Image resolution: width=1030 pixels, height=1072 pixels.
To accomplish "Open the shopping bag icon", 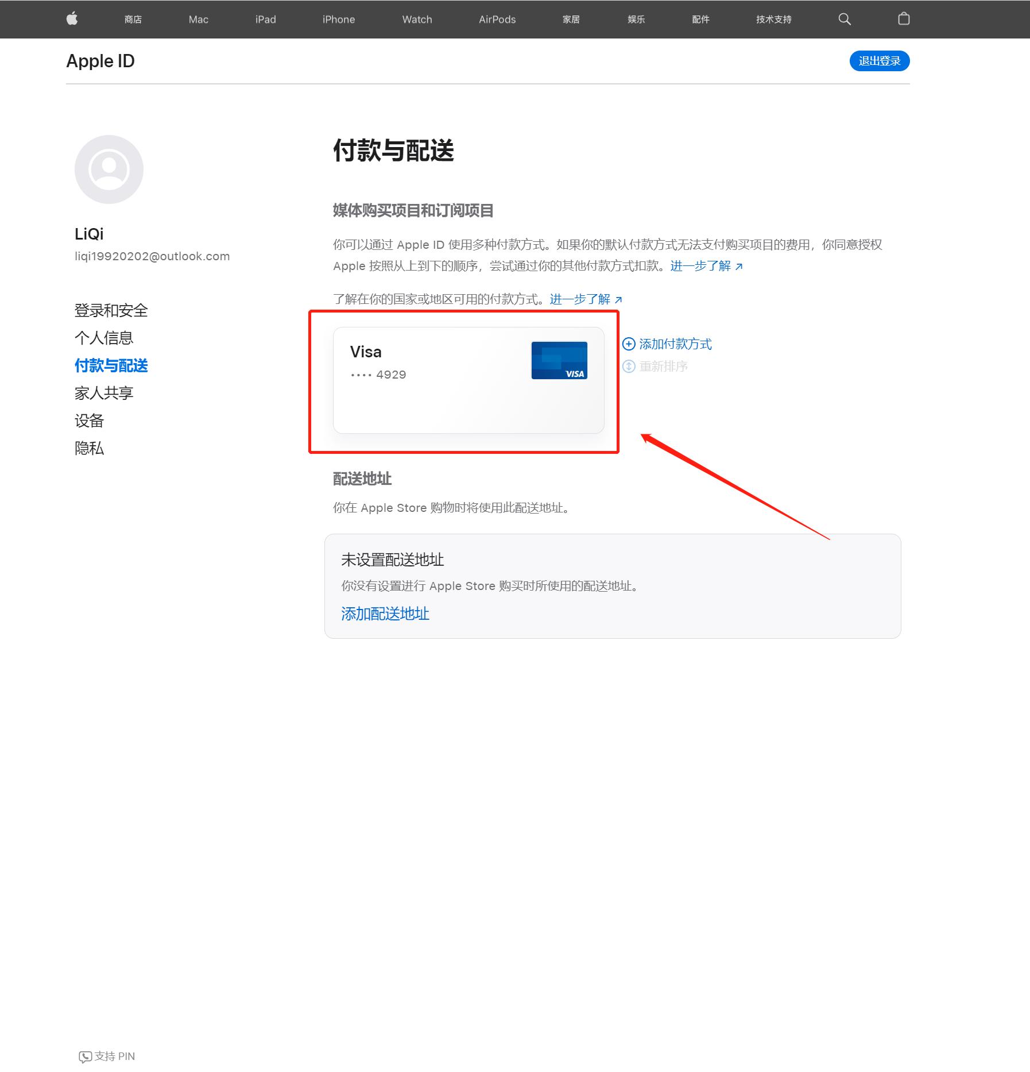I will point(903,19).
